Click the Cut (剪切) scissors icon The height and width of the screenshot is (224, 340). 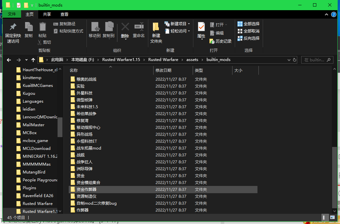pyautogui.click(x=44, y=42)
